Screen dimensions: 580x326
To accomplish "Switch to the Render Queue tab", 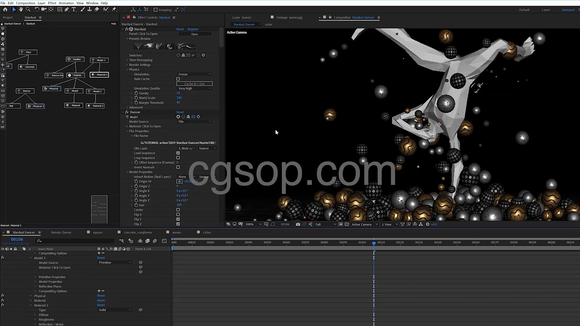I will (61, 232).
